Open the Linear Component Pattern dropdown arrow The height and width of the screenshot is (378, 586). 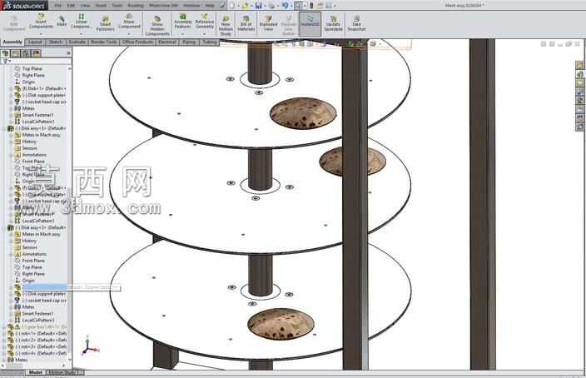point(81,33)
